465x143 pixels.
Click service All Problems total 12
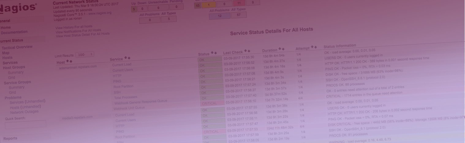[220, 16]
